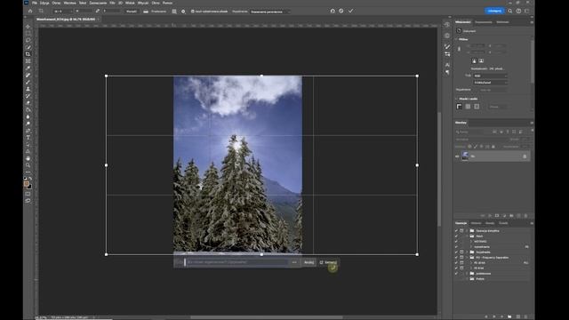Click the layer thumbnail in Layers panel
This screenshot has height=320, width=569.
pyautogui.click(x=465, y=156)
